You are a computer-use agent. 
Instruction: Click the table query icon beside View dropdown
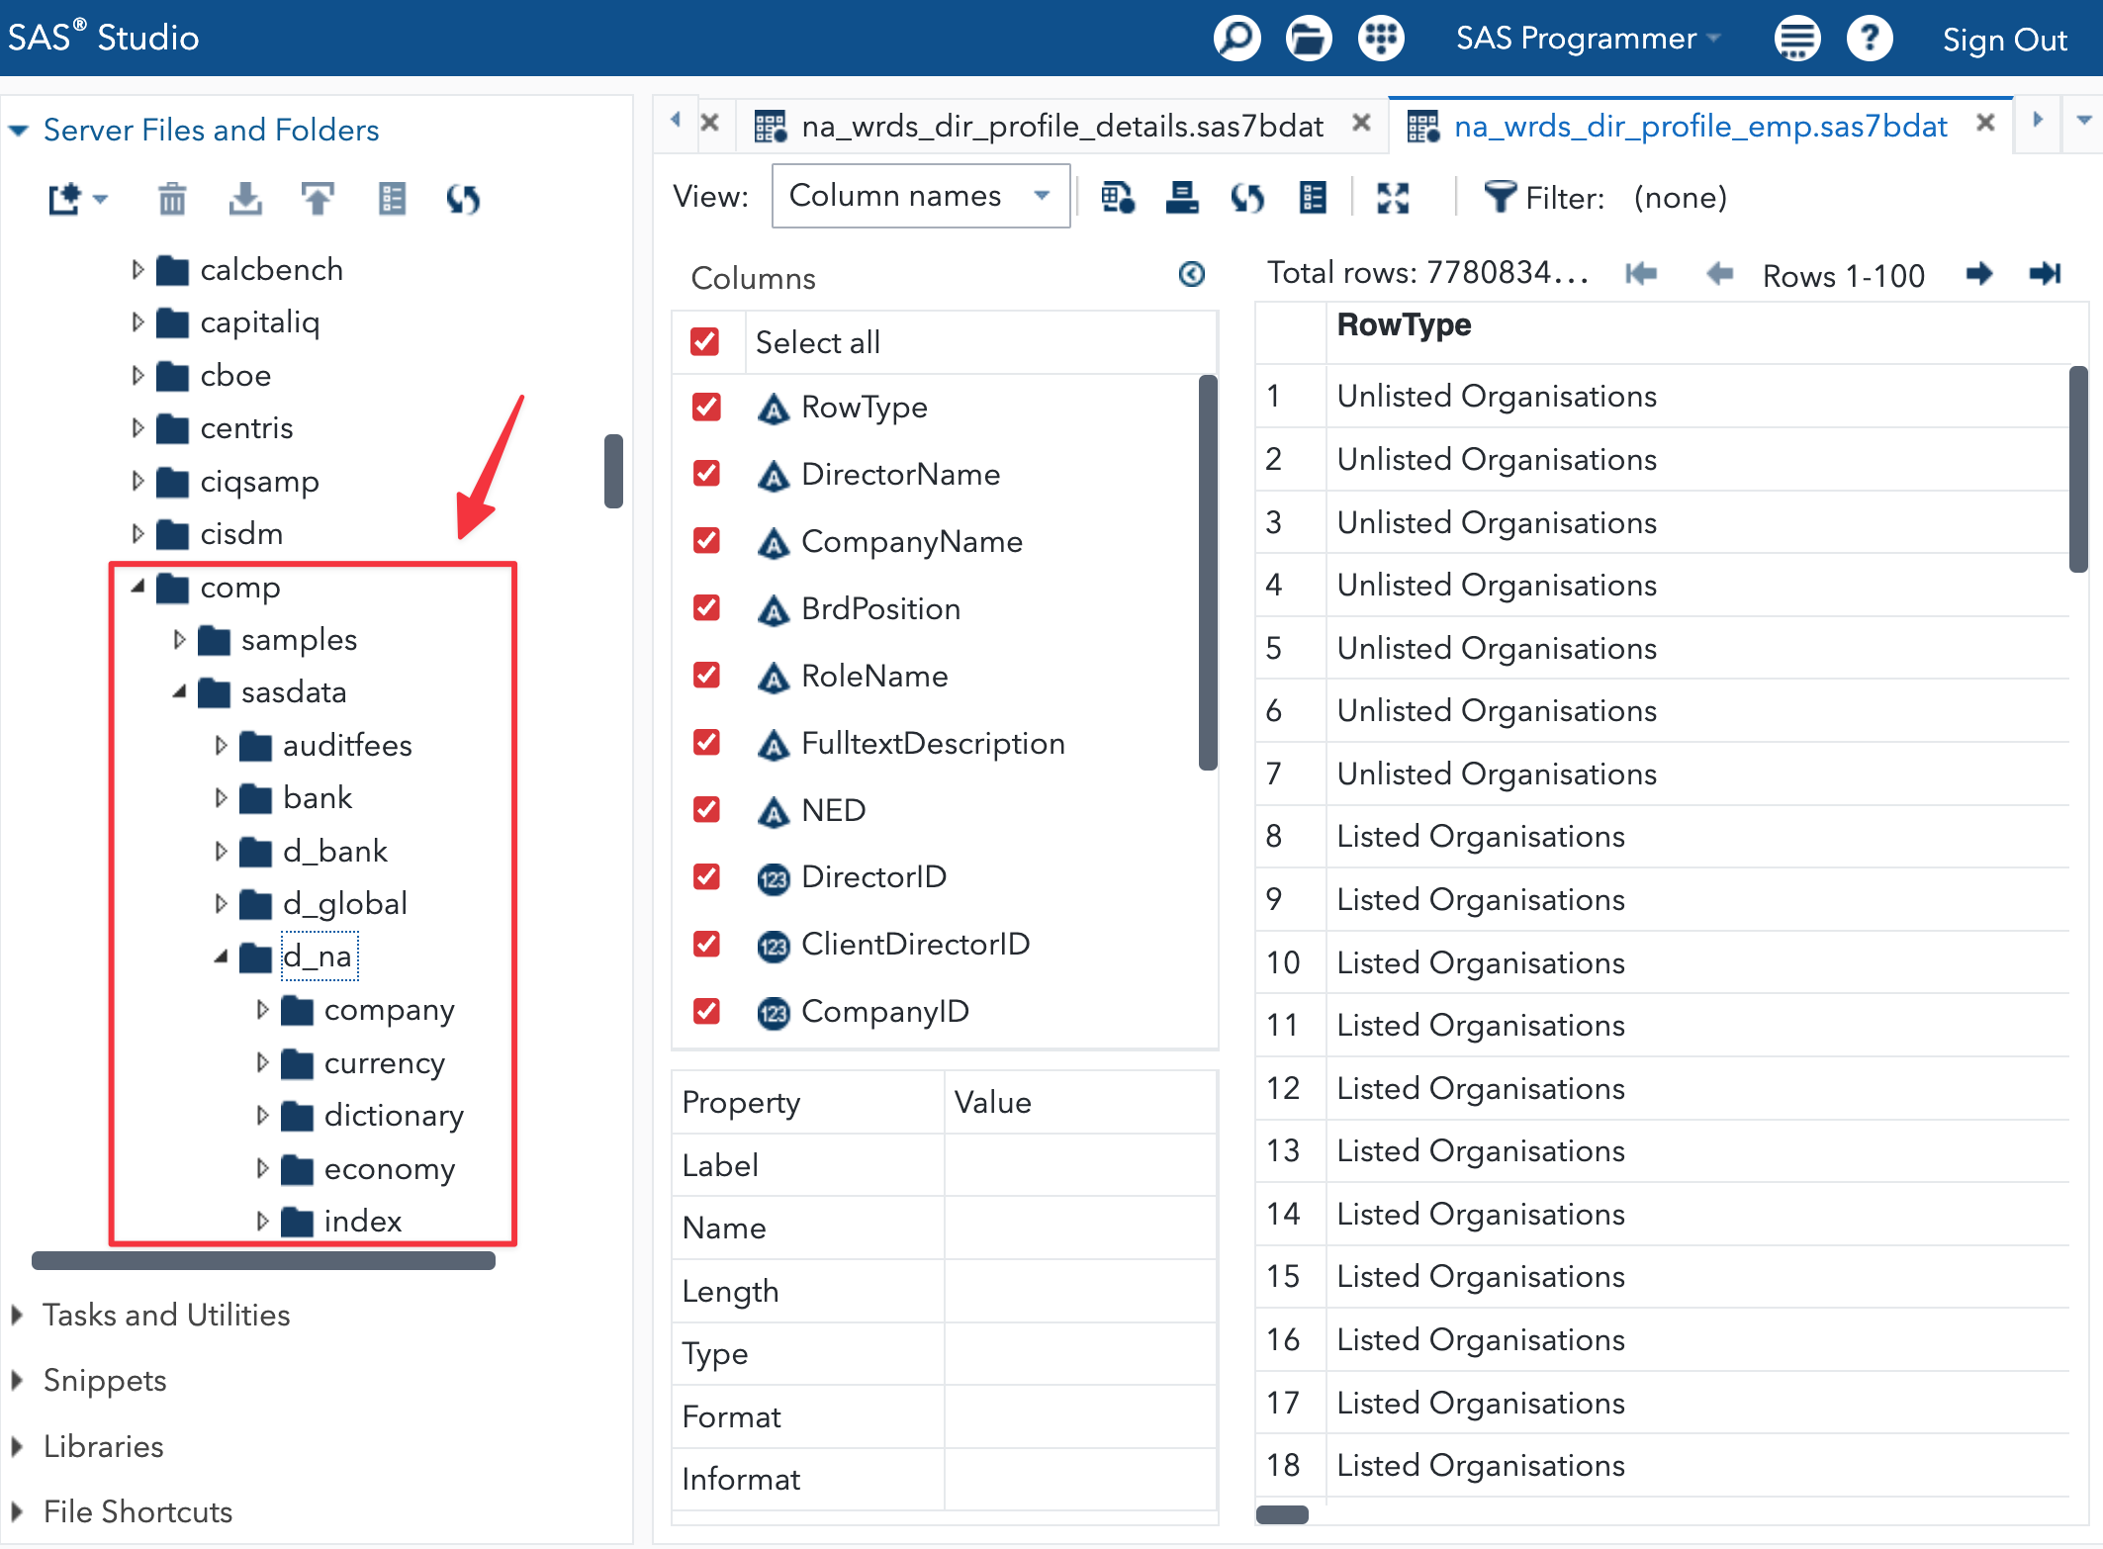coord(1118,198)
